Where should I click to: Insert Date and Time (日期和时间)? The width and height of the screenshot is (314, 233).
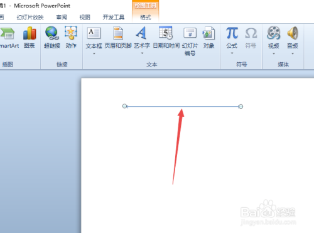[166, 38]
